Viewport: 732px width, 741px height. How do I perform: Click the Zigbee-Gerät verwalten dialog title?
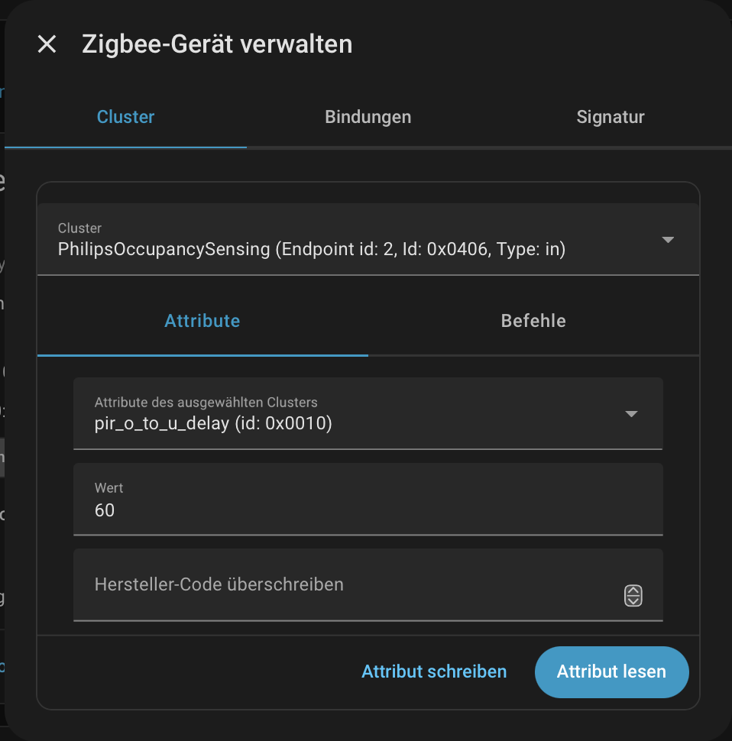click(217, 44)
